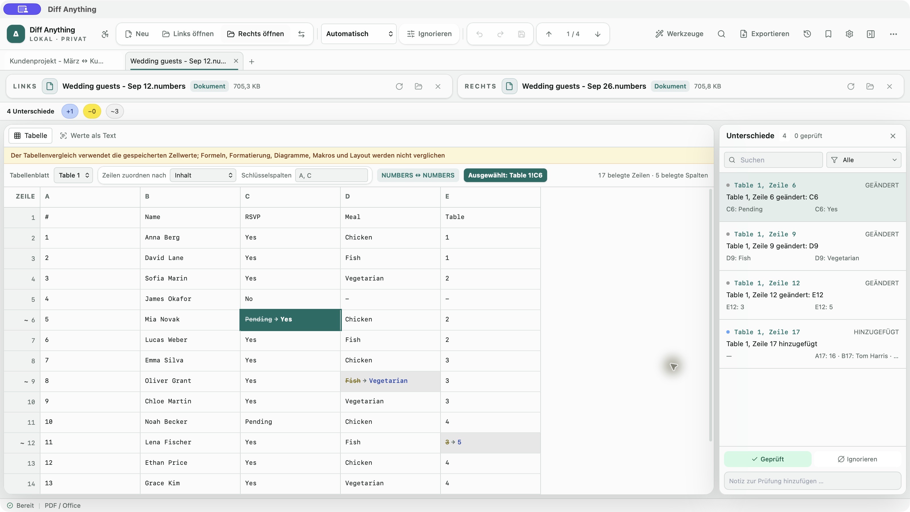The width and height of the screenshot is (910, 512).
Task: Open settings with the gear icon
Action: point(850,34)
